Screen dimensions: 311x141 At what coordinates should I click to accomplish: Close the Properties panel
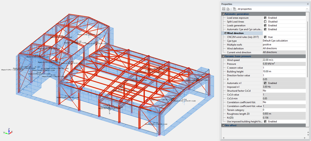[x=308, y=4]
